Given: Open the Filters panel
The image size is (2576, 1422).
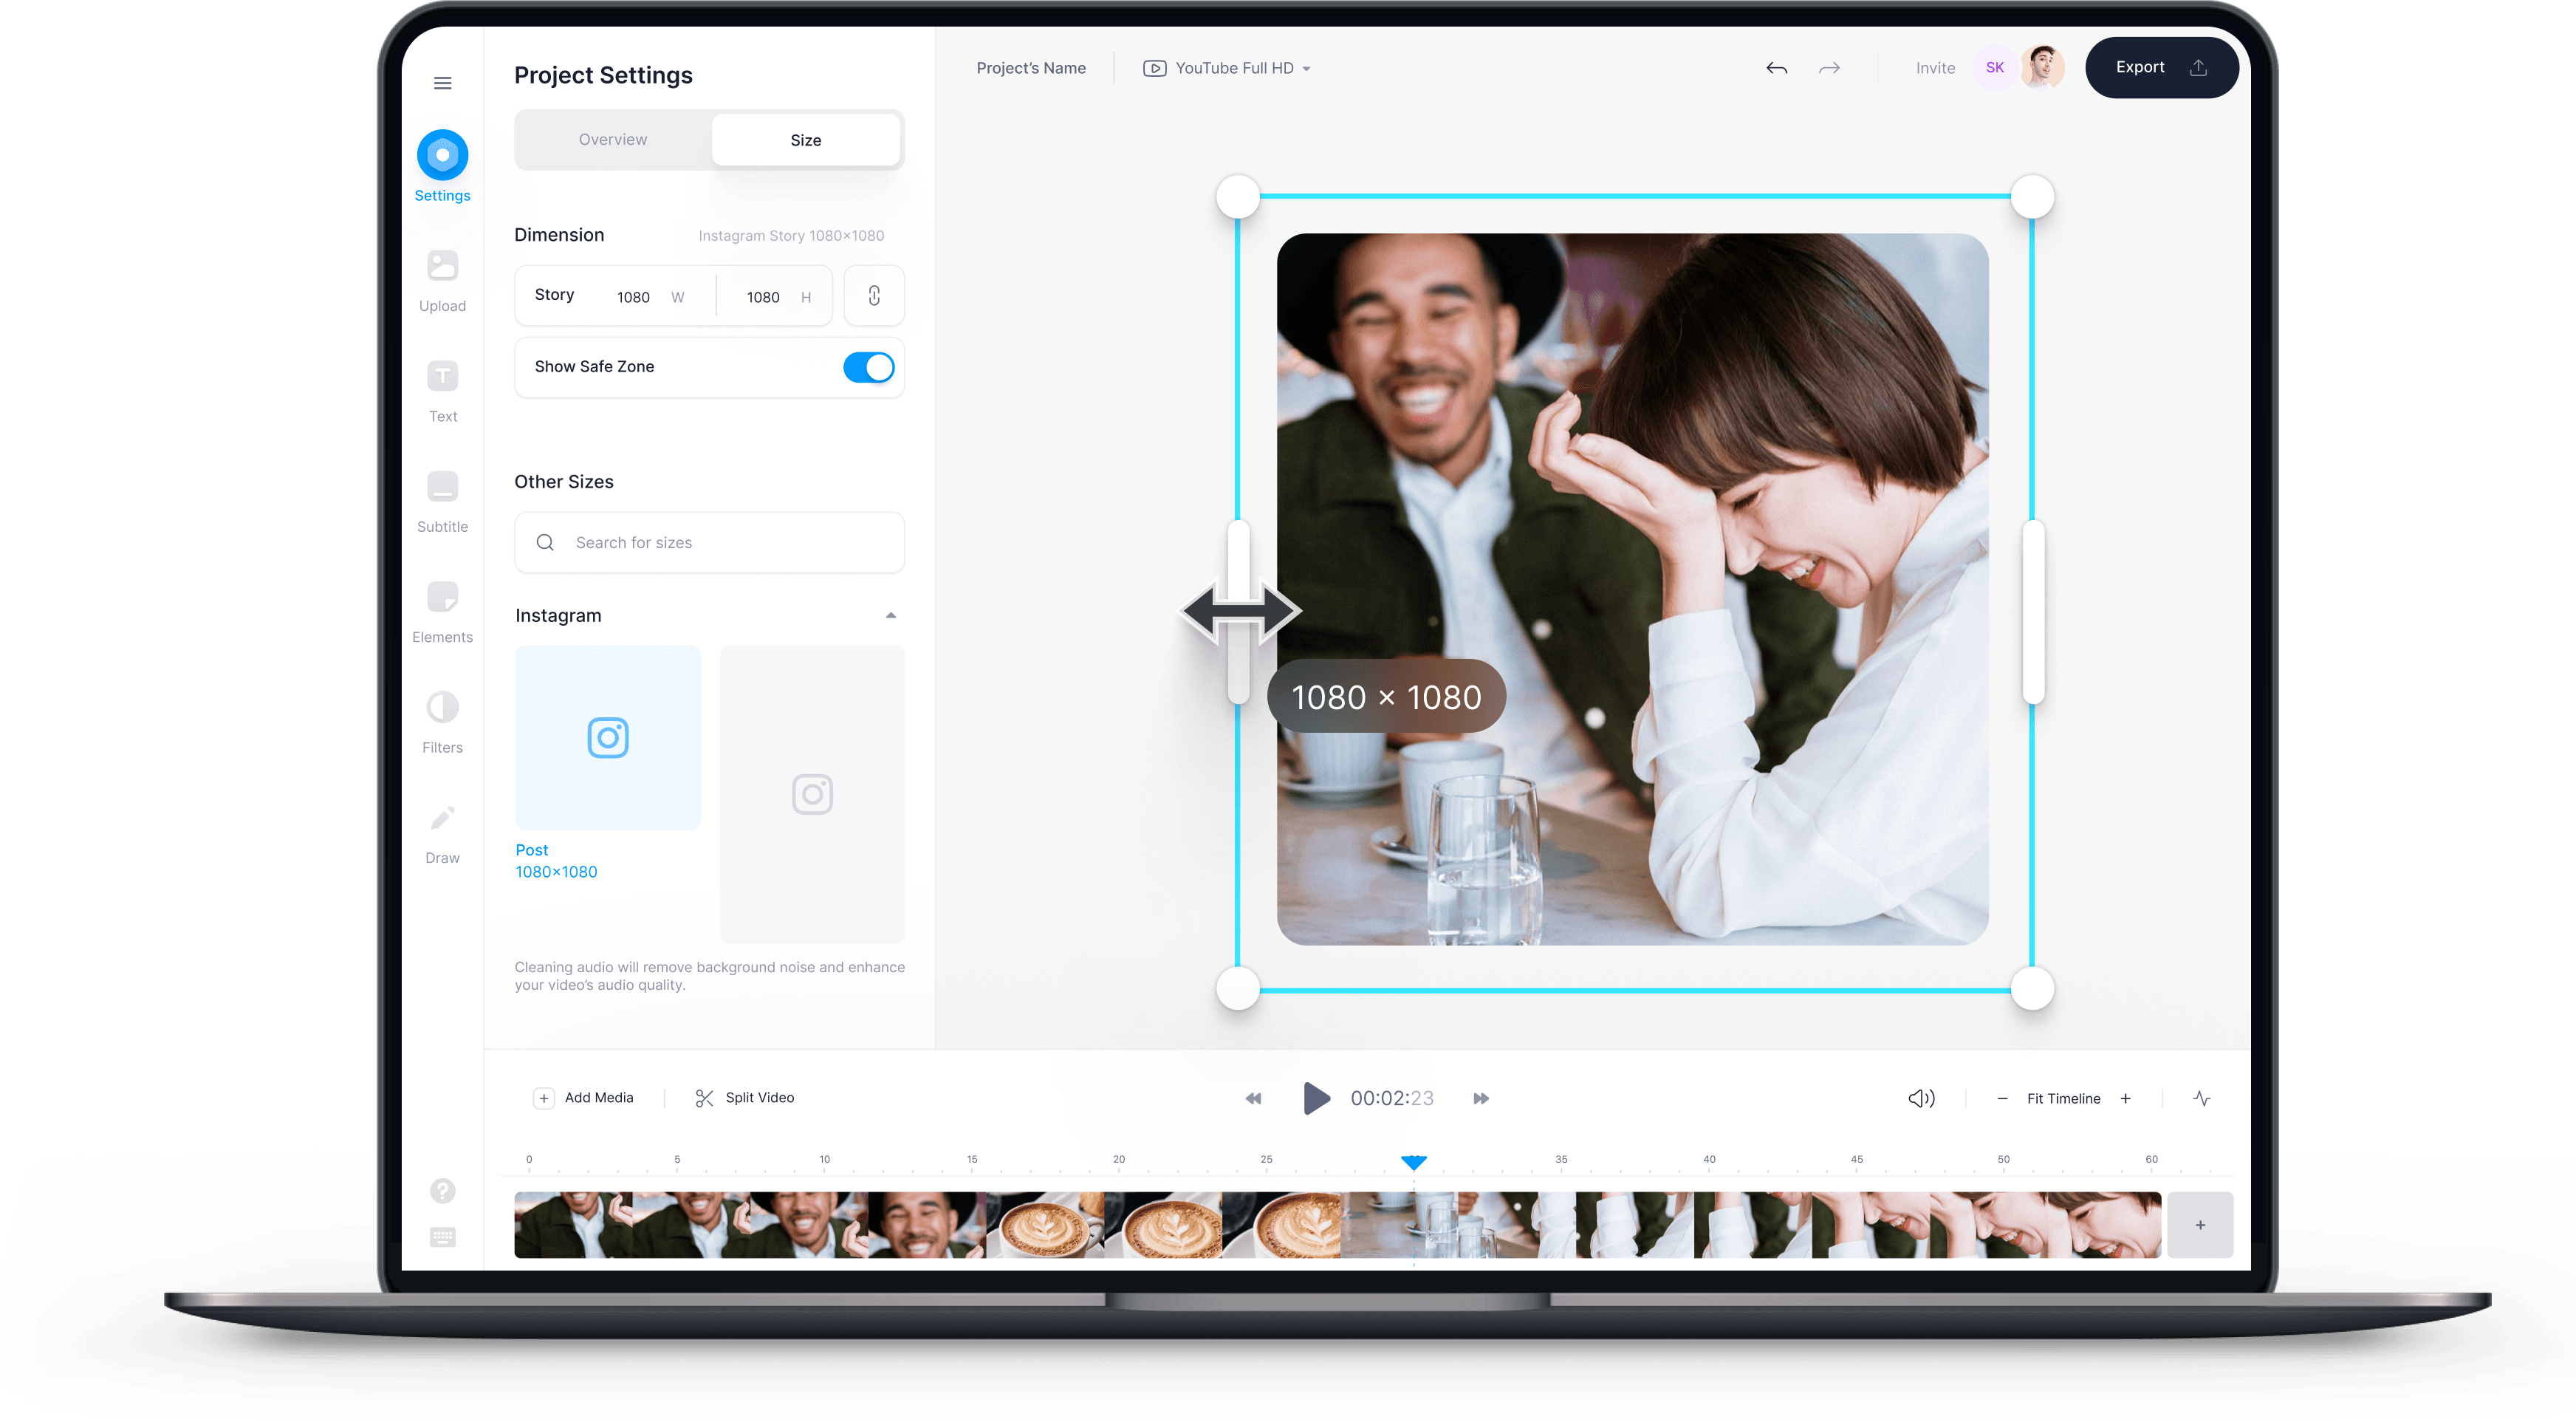Looking at the screenshot, I should pyautogui.click(x=442, y=708).
